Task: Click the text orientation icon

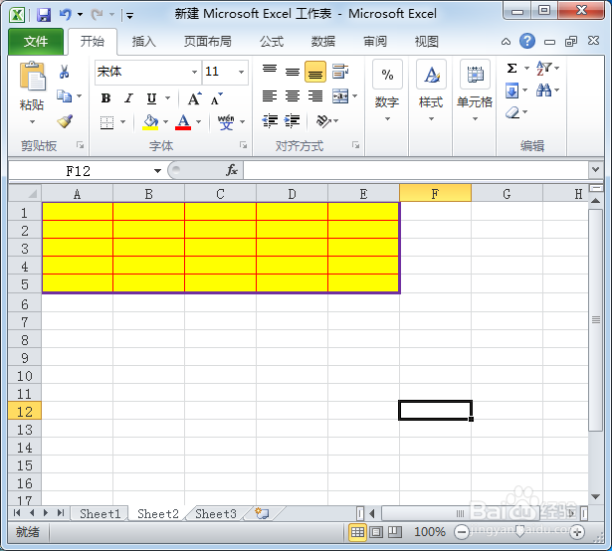Action: [x=323, y=121]
